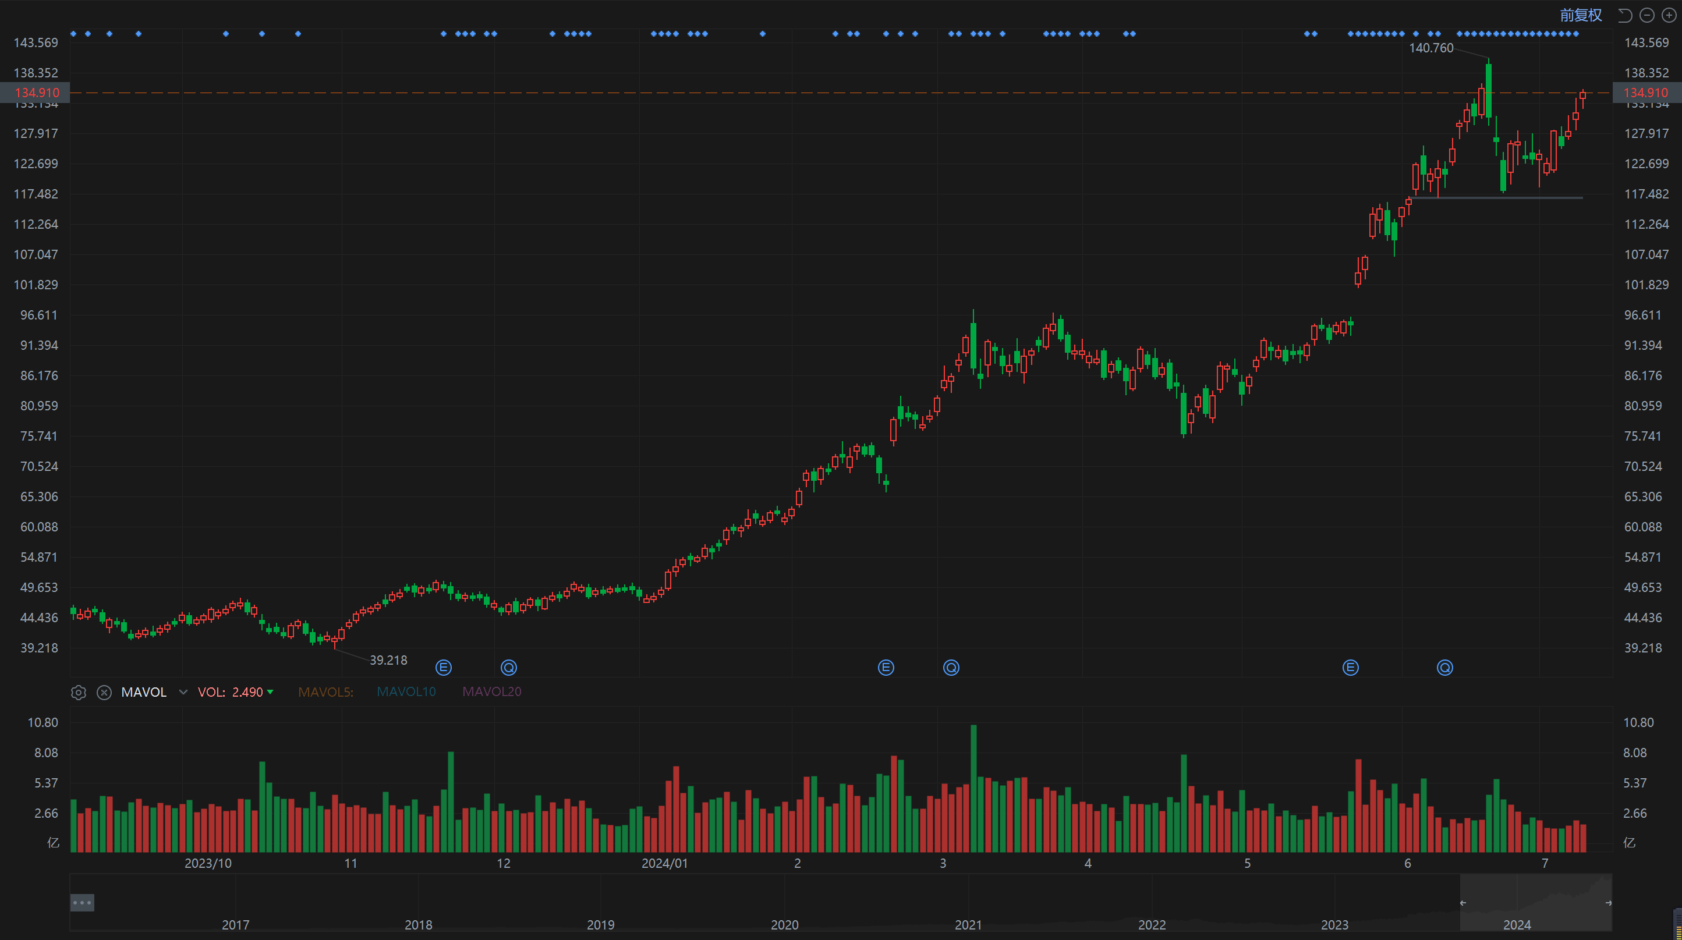Open the E event marker in late May 2024
The width and height of the screenshot is (1682, 940).
1351,667
